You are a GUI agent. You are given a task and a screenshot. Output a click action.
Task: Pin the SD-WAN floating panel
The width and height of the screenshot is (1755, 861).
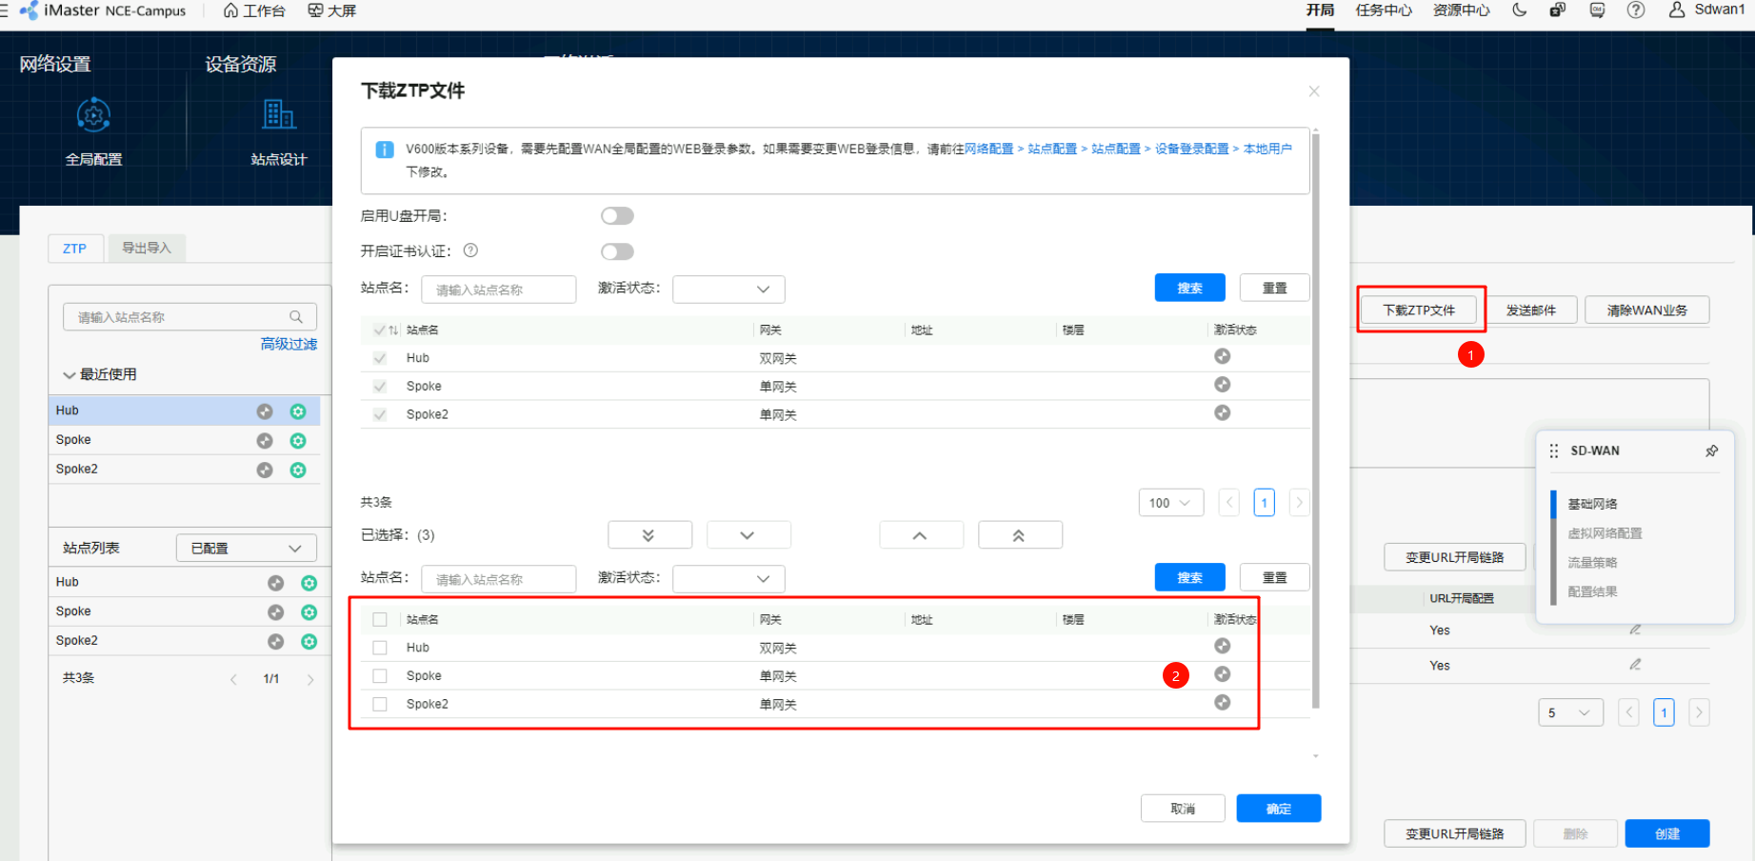click(x=1711, y=451)
